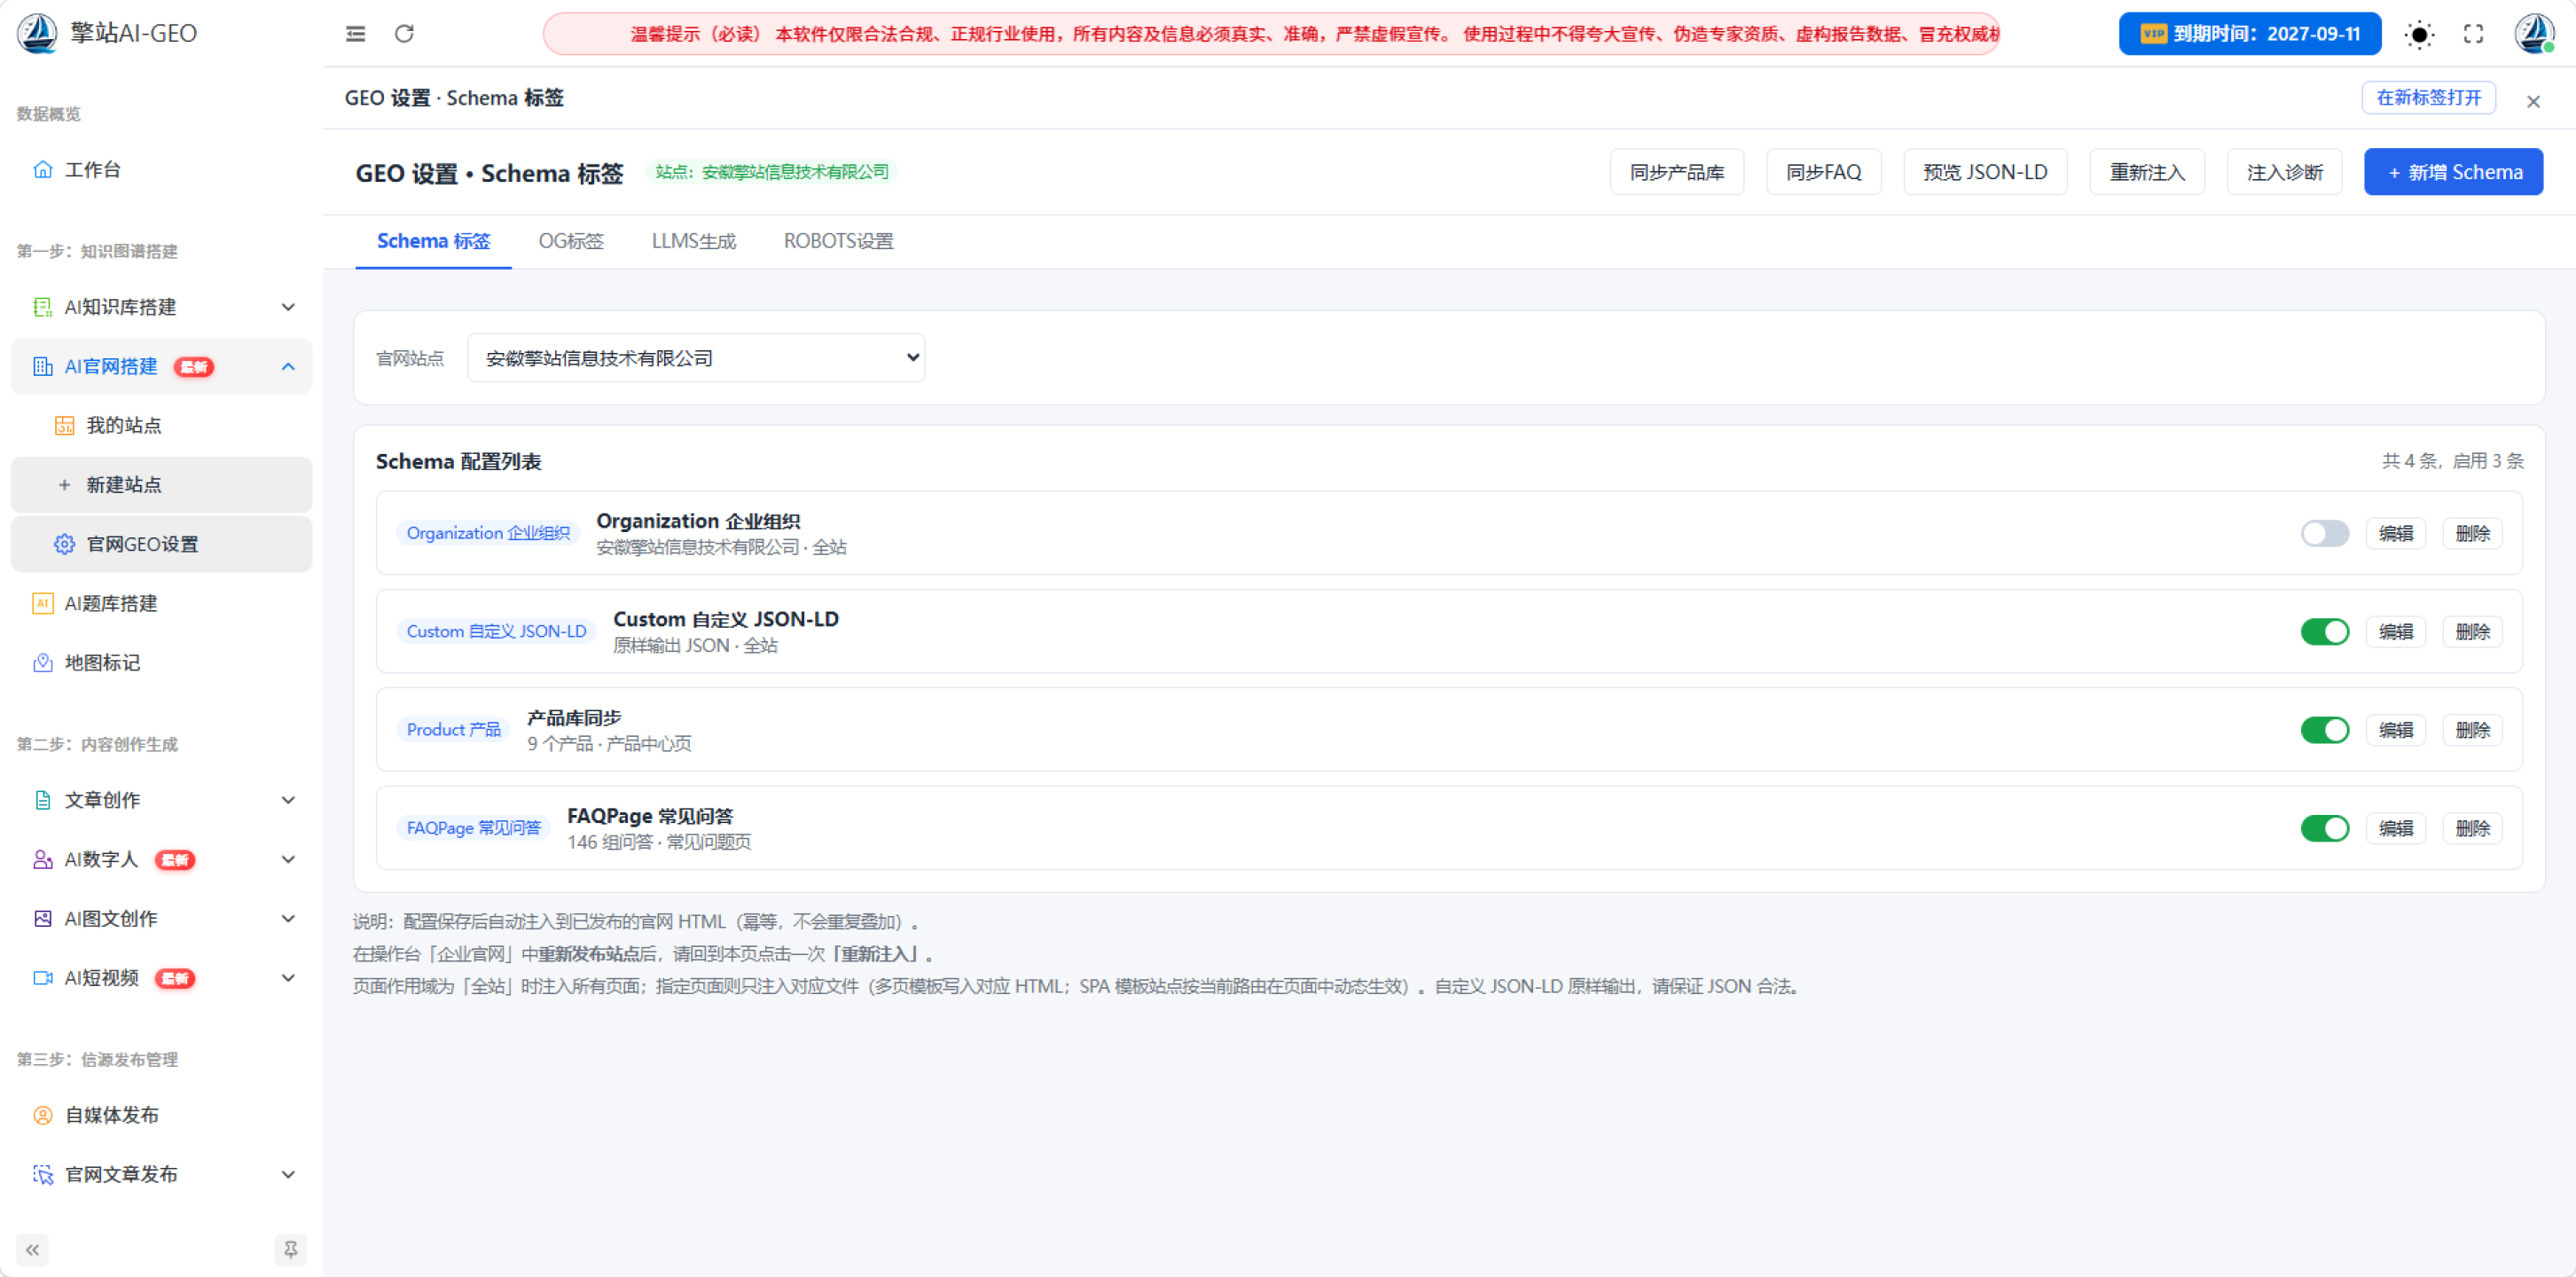
Task: Click the refresh icon in top bar
Action: click(404, 34)
